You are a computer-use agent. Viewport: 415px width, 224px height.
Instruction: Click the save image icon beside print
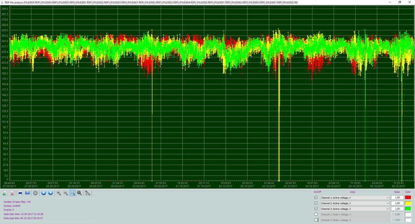tap(27, 193)
